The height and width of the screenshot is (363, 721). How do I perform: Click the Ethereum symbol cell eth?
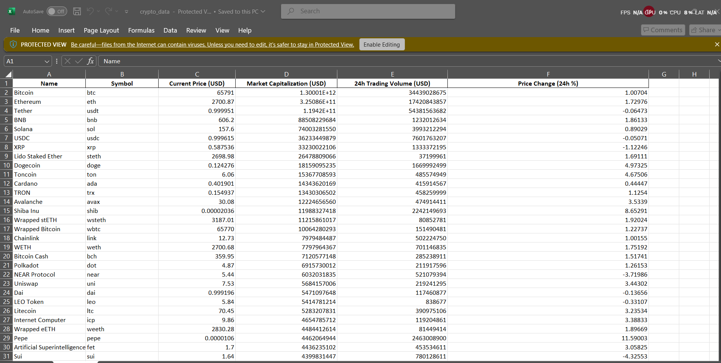tap(122, 102)
